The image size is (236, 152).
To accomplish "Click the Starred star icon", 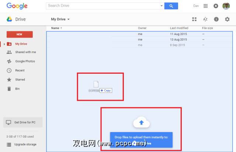I will click(9, 80).
